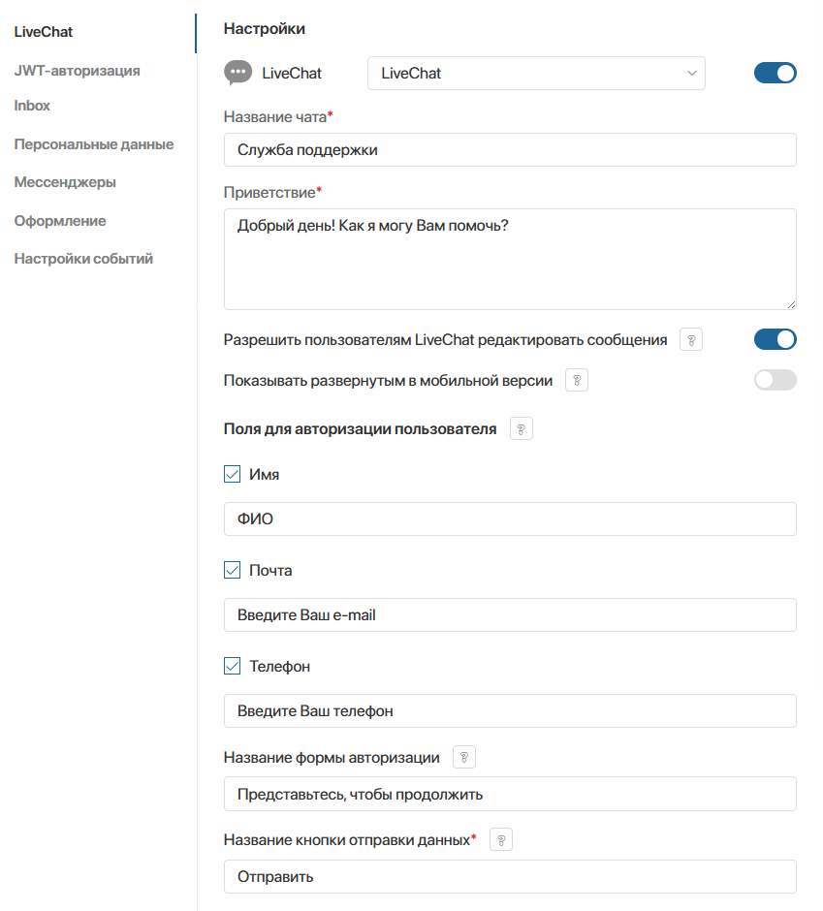The image size is (823, 911).
Task: Open help for user authorization fields
Action: [x=521, y=429]
